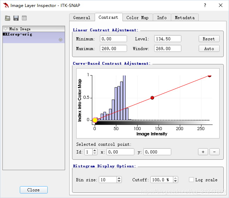The image size is (229, 198).
Task: Click the ITK-SNAP title bar logo
Action: coord(6,6)
